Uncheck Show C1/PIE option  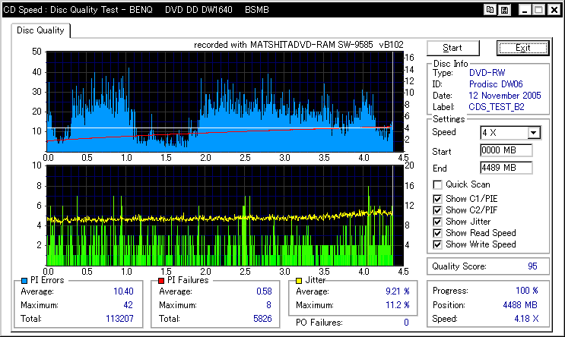[x=437, y=199]
